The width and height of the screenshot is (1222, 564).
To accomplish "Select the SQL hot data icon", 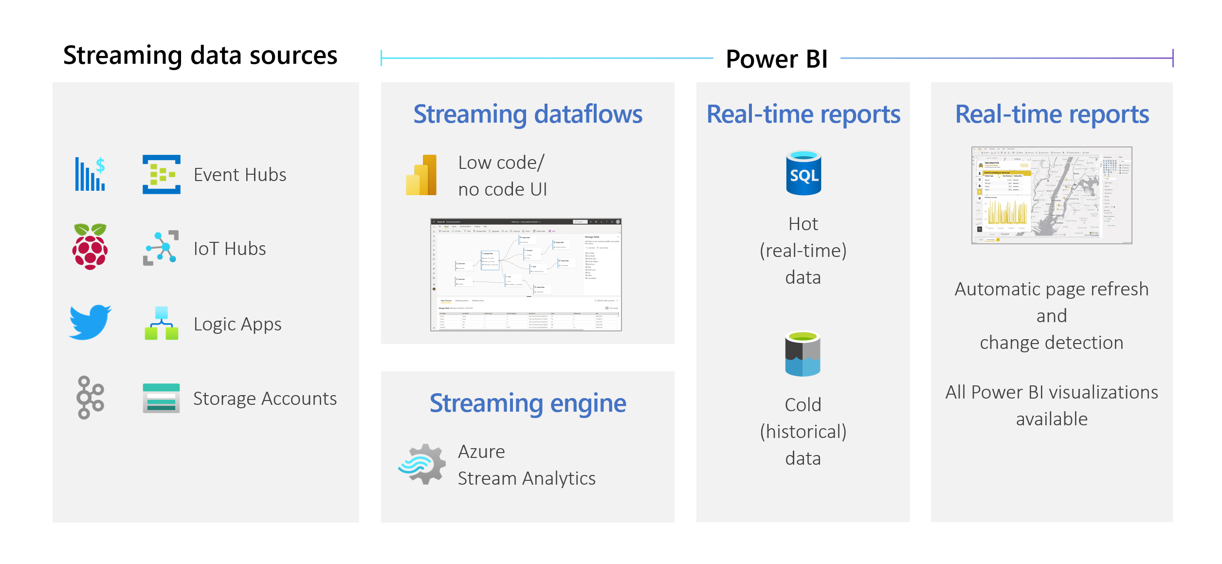I will point(803,173).
